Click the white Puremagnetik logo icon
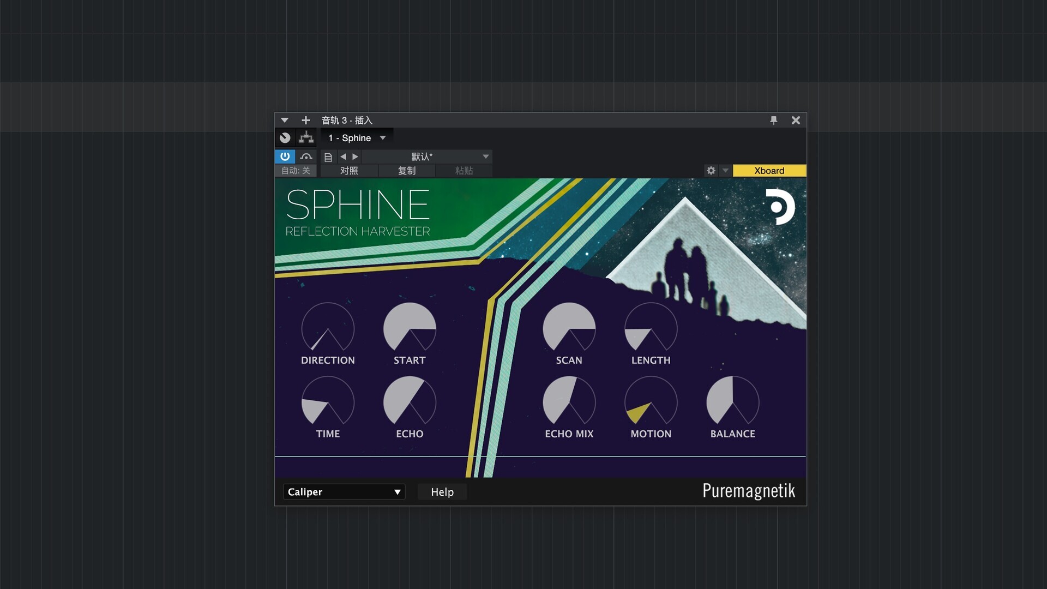This screenshot has height=589, width=1047. click(780, 207)
